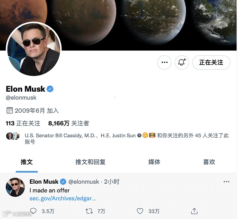
Task: Open the three-dot profile options menu
Action: tap(164, 62)
